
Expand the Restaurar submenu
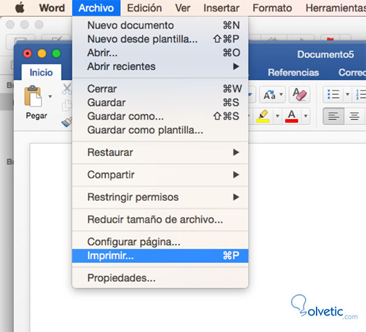(160, 152)
